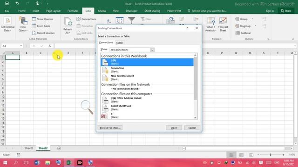Open Word from taskbar
This screenshot has height=167, width=298.
(x=37, y=163)
